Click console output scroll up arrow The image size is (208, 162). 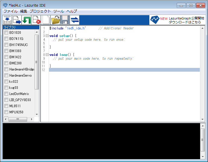pos(202,126)
